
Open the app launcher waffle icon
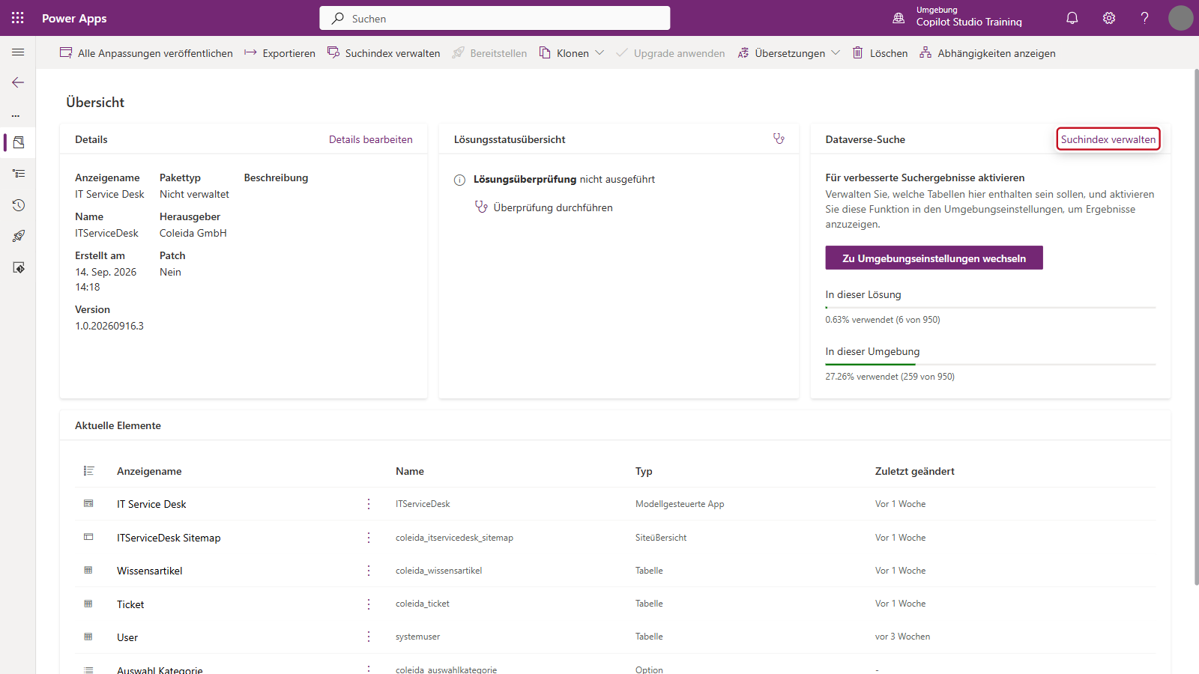tap(18, 18)
